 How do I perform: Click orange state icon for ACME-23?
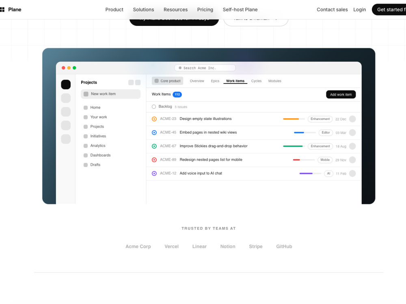click(154, 119)
